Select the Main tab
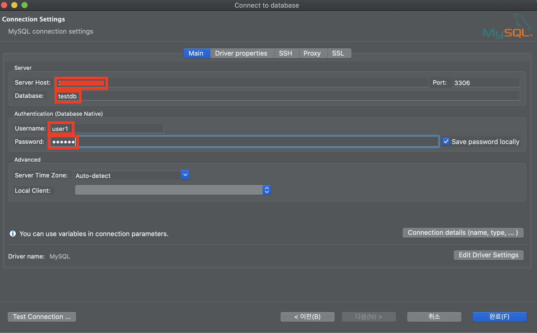 (196, 53)
